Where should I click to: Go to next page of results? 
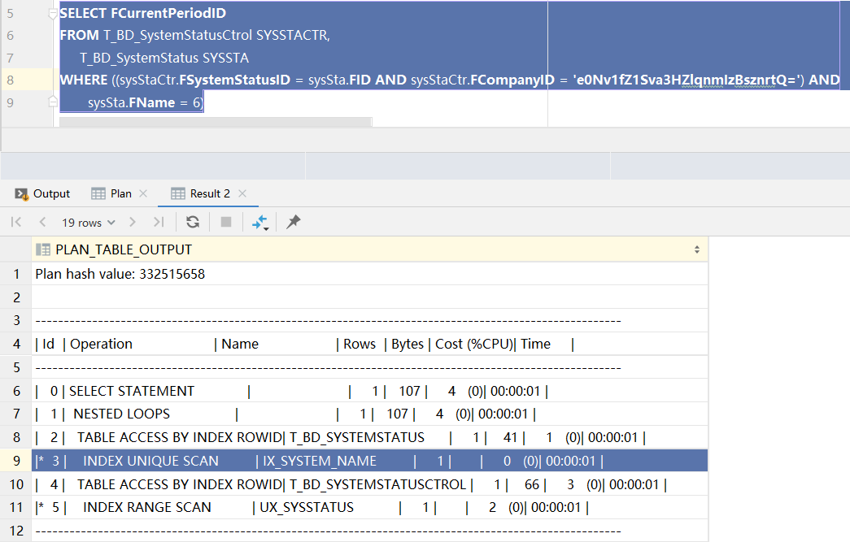pyautogui.click(x=134, y=222)
